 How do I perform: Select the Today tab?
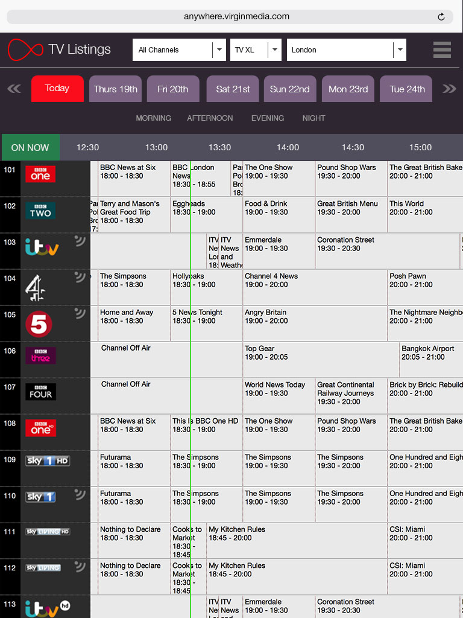click(x=57, y=89)
